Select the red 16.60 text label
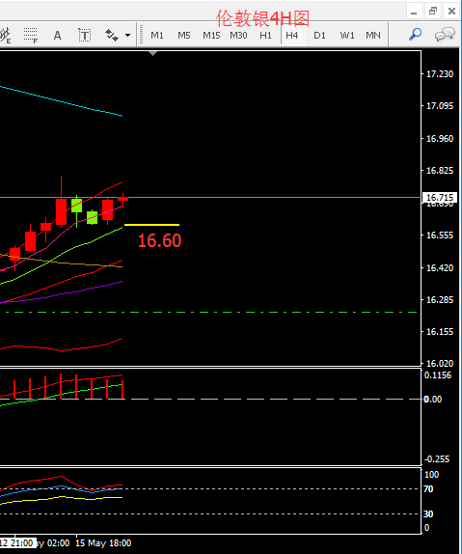 pos(159,240)
